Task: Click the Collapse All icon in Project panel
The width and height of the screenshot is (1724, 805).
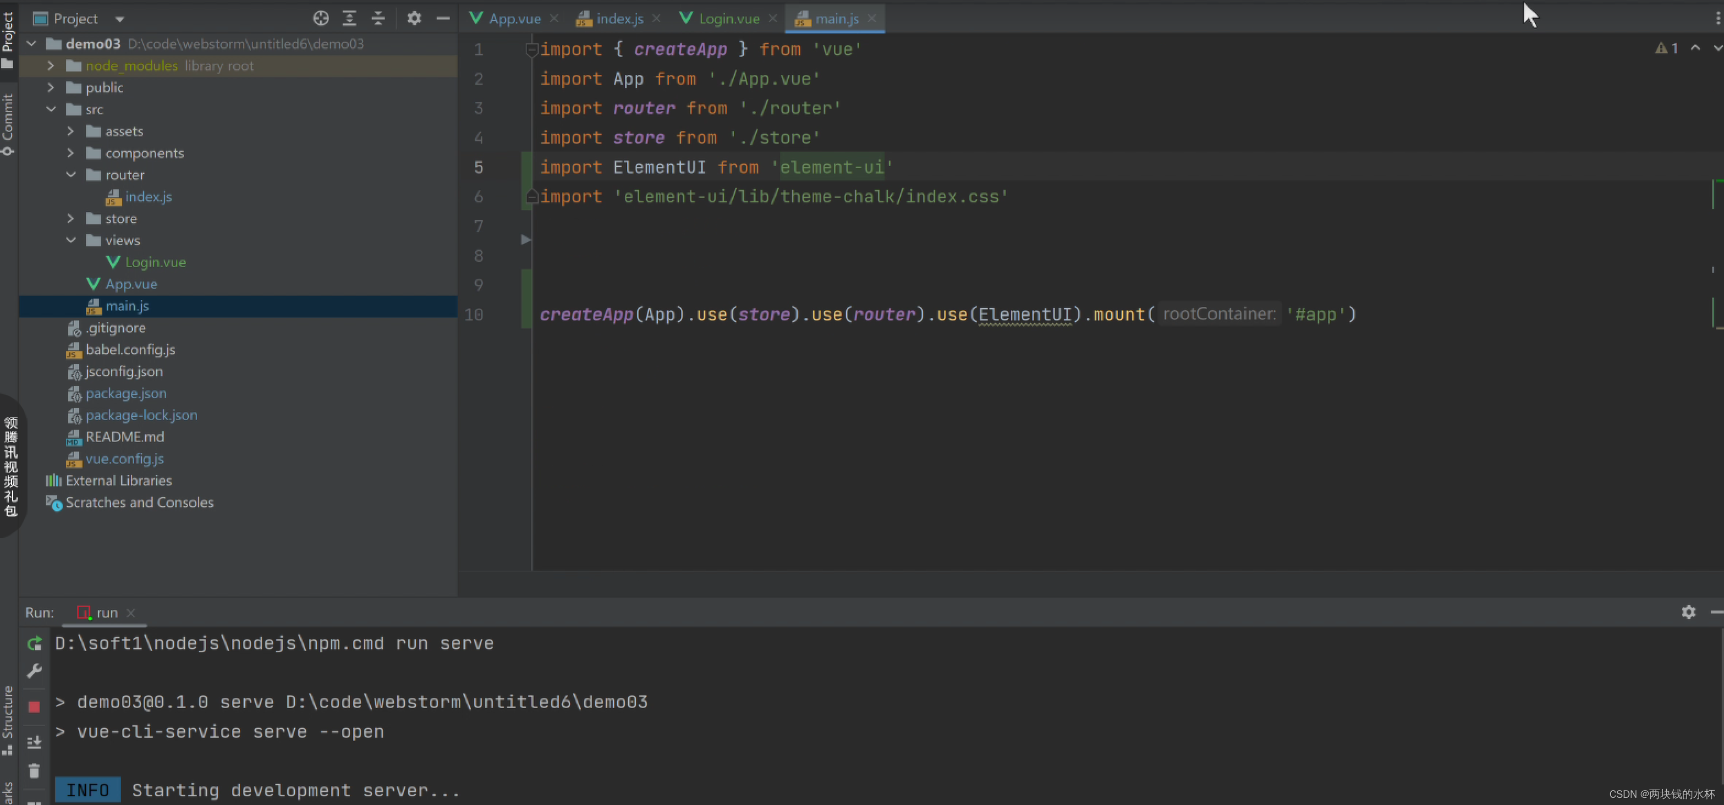Action: (378, 18)
